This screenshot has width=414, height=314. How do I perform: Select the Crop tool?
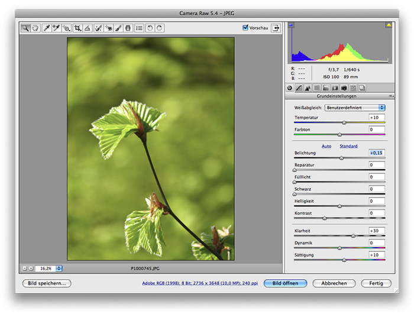tap(77, 28)
